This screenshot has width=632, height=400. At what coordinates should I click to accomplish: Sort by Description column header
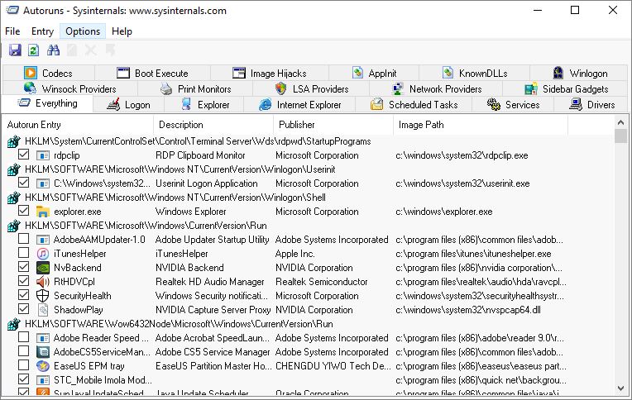coord(213,125)
